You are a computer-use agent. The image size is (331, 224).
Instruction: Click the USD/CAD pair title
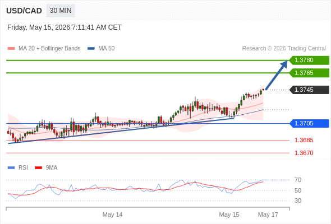tap(24, 11)
